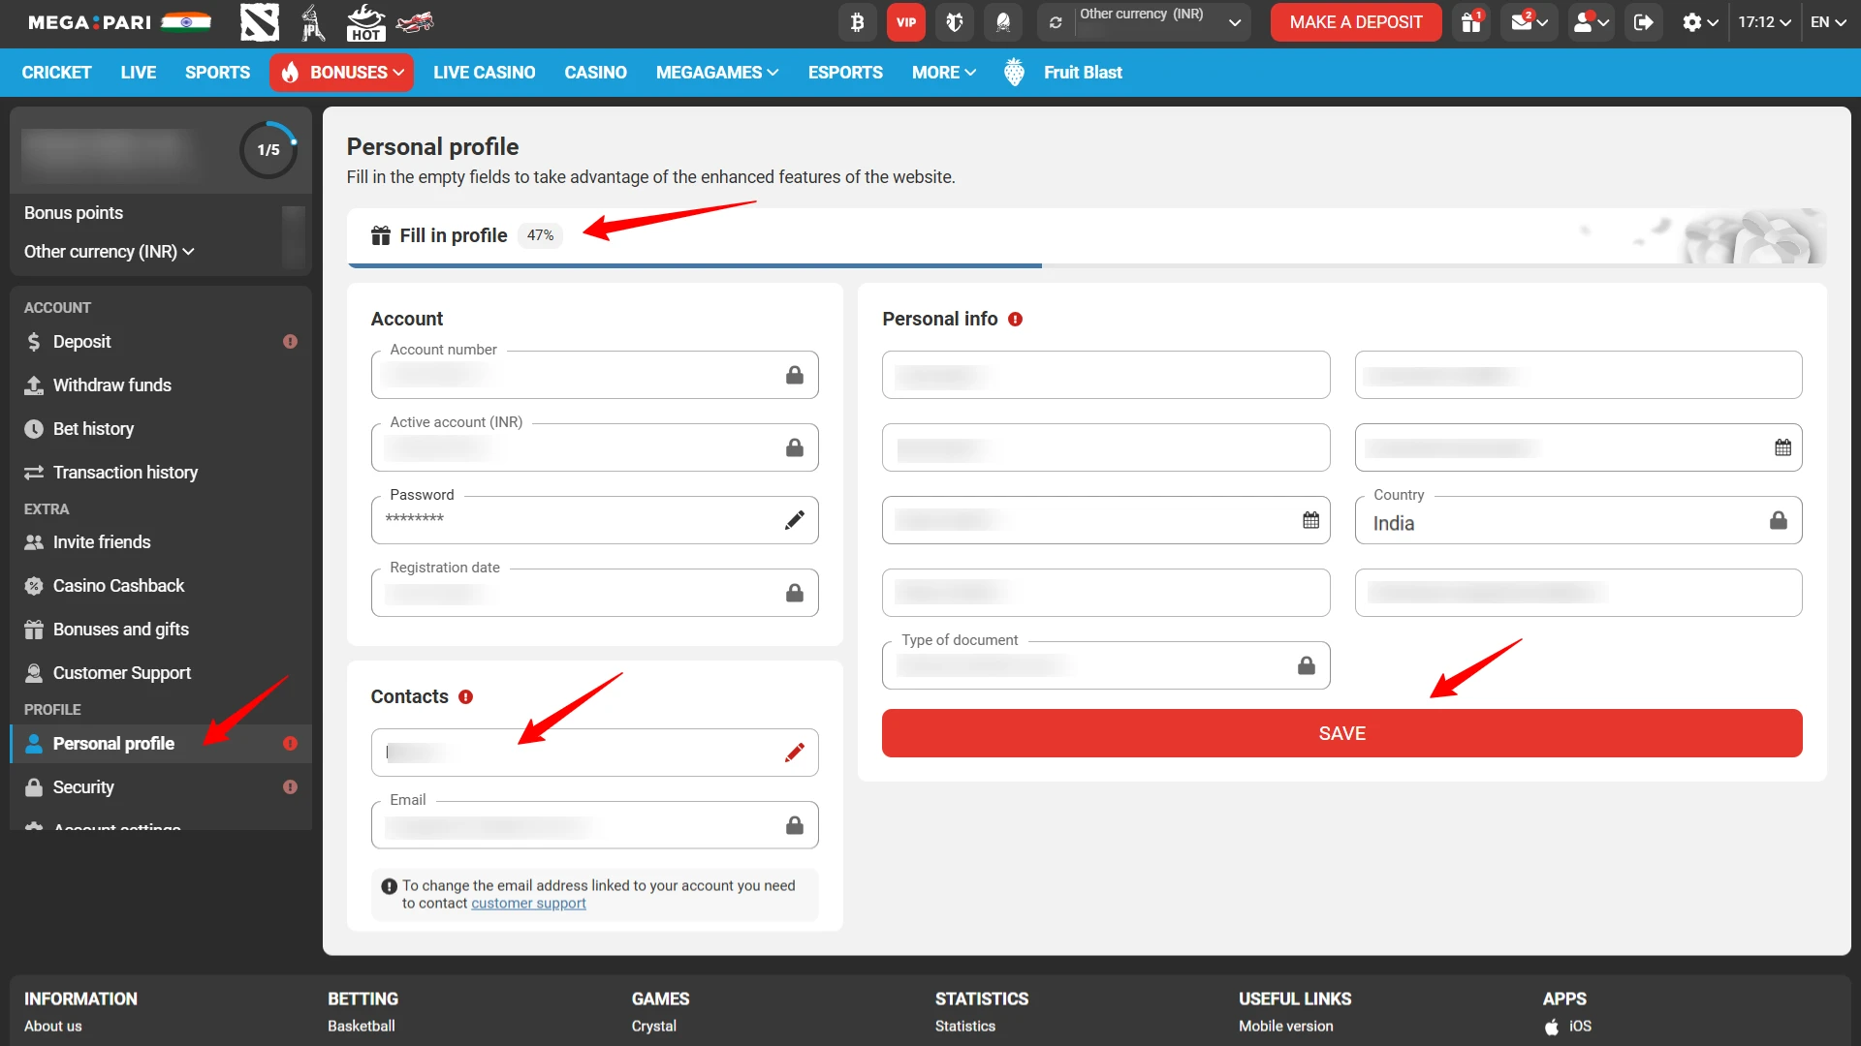Launch the Aviator plane icon
The width and height of the screenshot is (1861, 1046).
pos(416,22)
